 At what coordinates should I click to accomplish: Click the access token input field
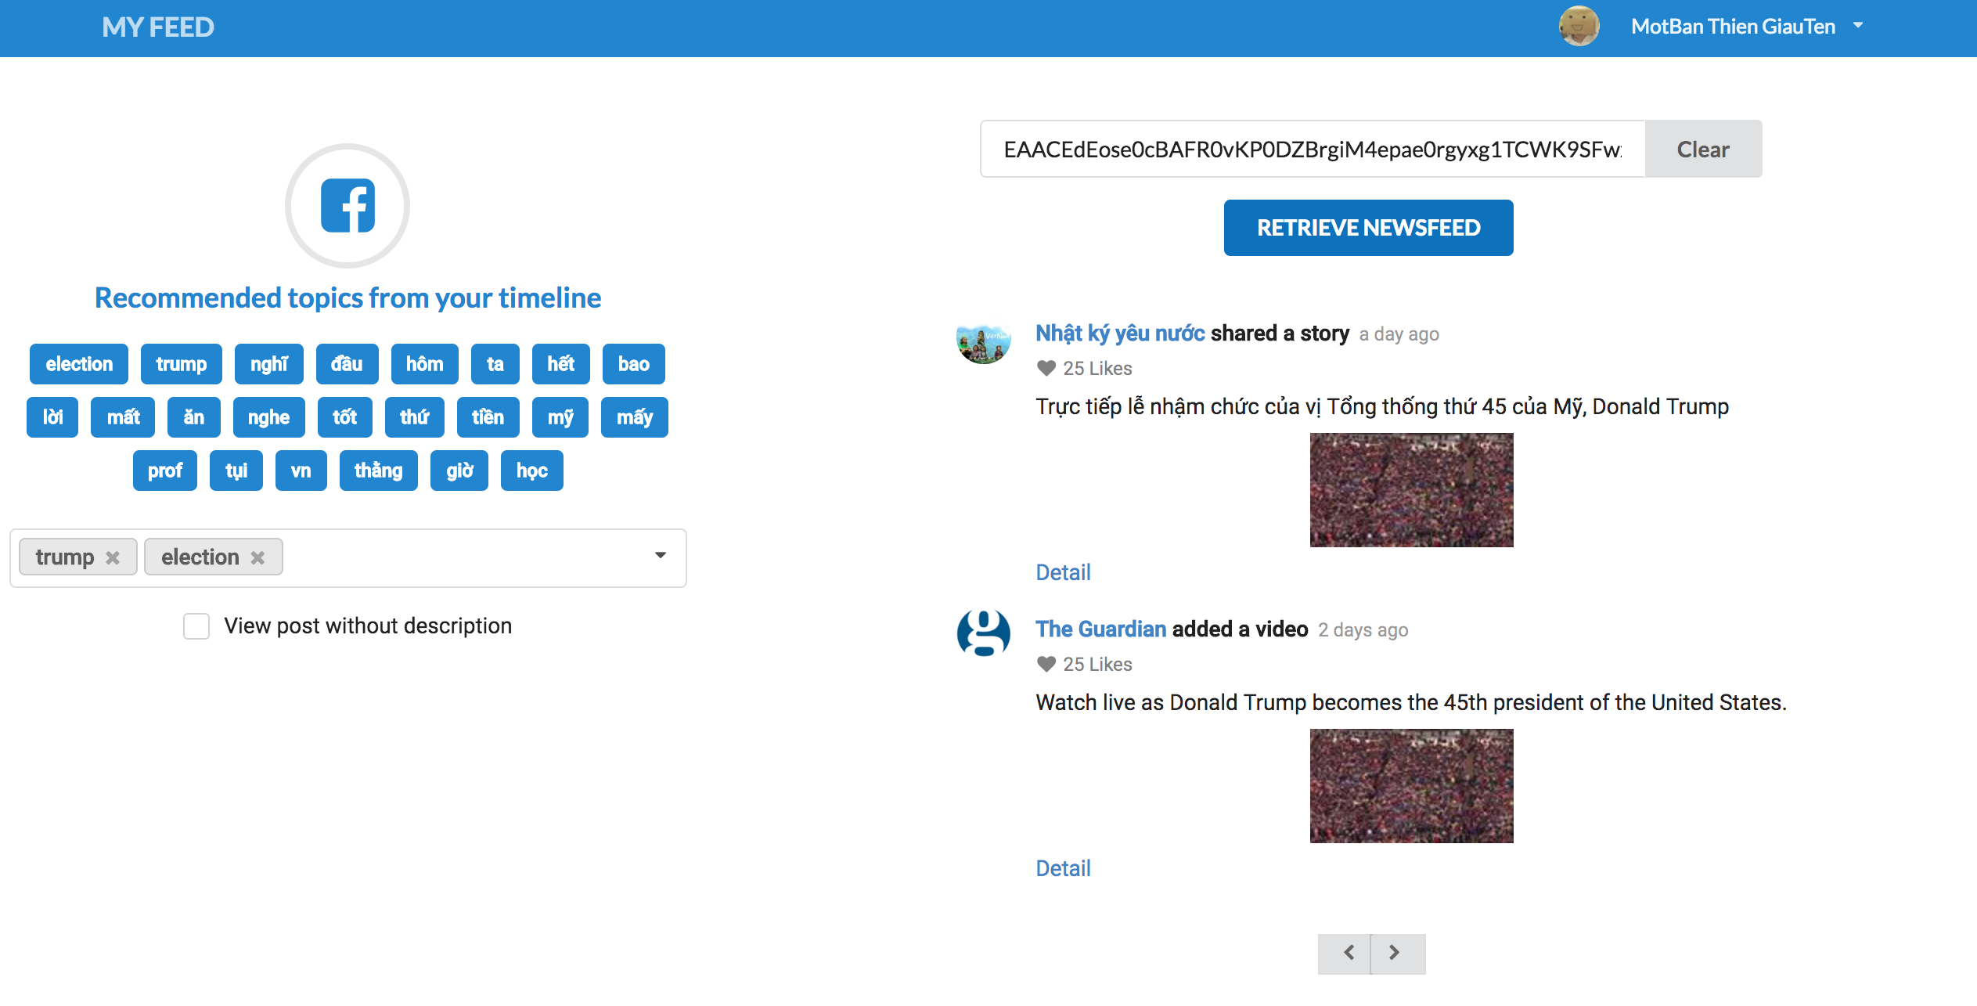[1312, 149]
